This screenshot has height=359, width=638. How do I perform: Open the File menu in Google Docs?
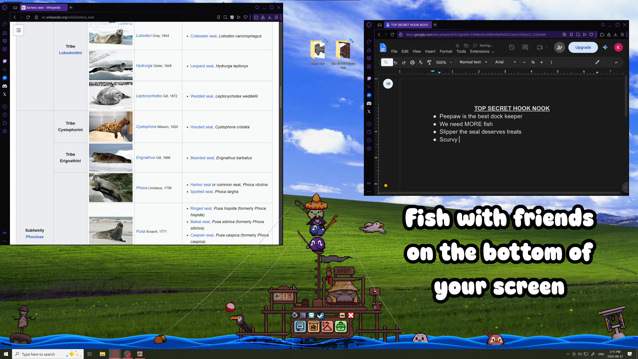click(394, 52)
